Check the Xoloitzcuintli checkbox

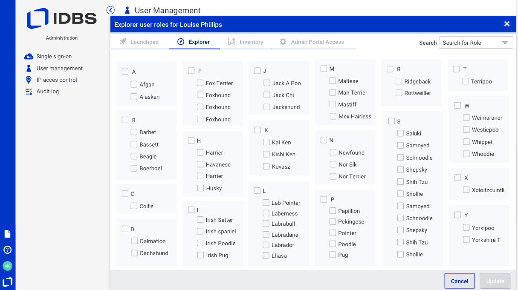point(466,190)
